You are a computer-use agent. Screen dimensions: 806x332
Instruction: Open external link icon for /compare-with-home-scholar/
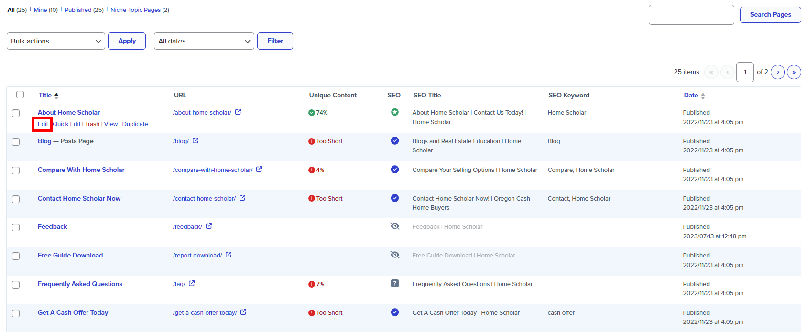point(259,170)
